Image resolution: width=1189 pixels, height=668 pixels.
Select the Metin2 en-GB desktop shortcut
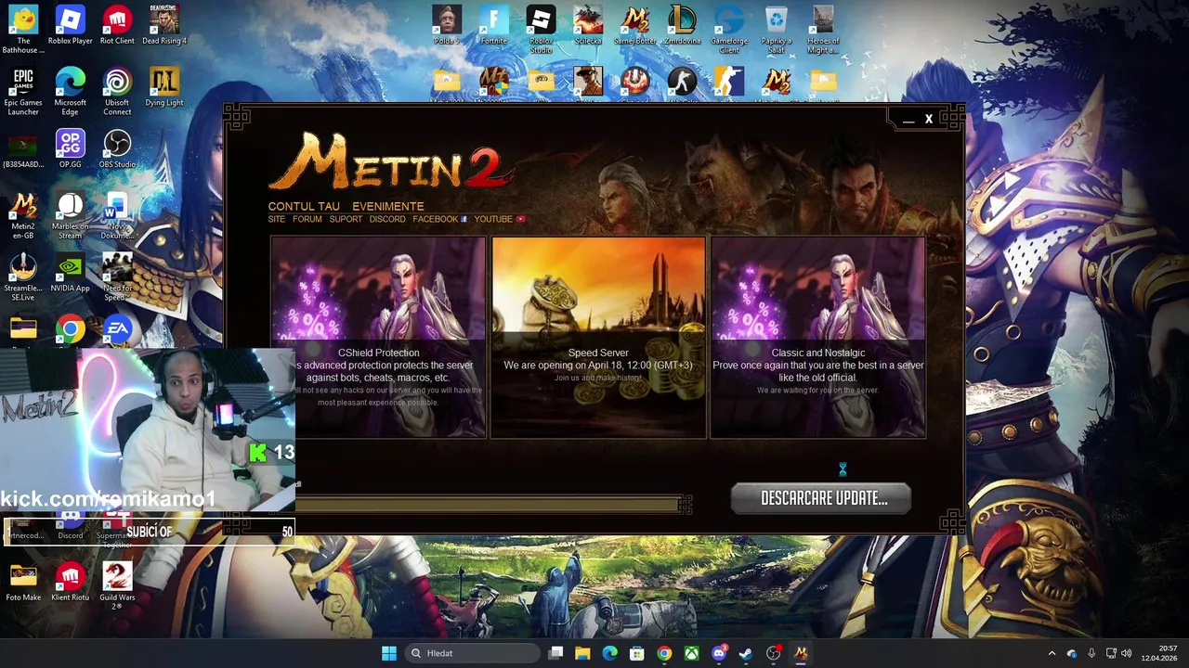(23, 215)
